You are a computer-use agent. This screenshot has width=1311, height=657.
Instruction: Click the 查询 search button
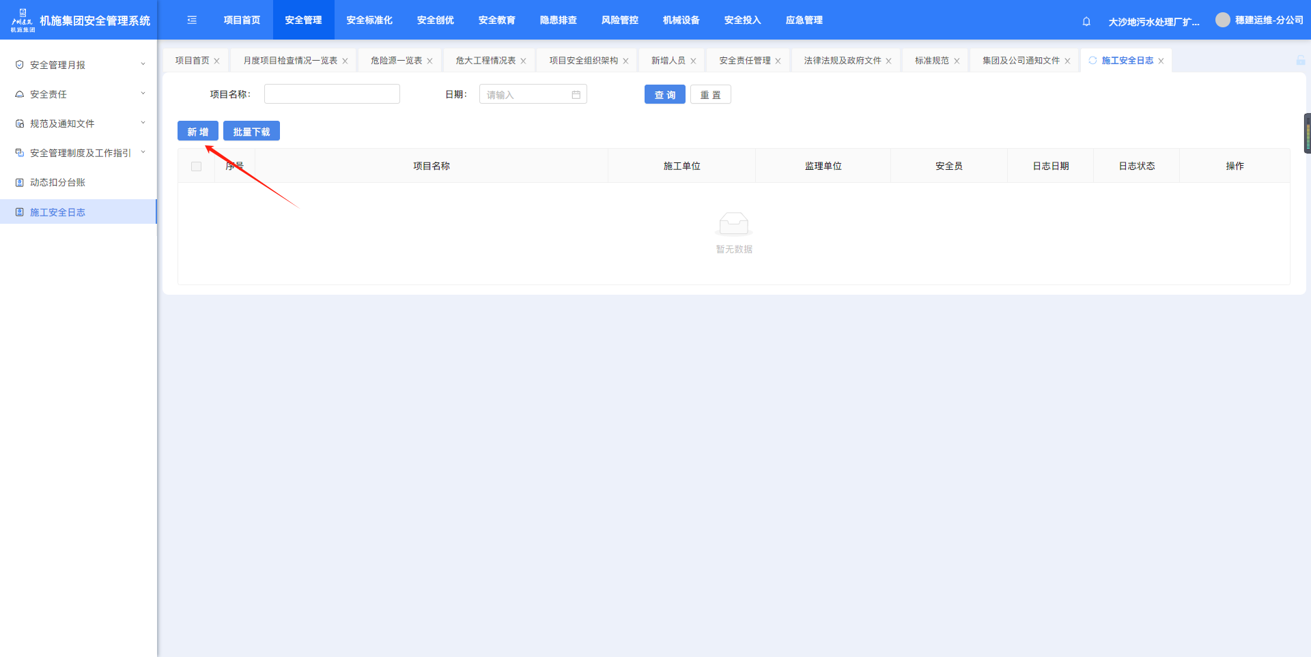coord(664,95)
